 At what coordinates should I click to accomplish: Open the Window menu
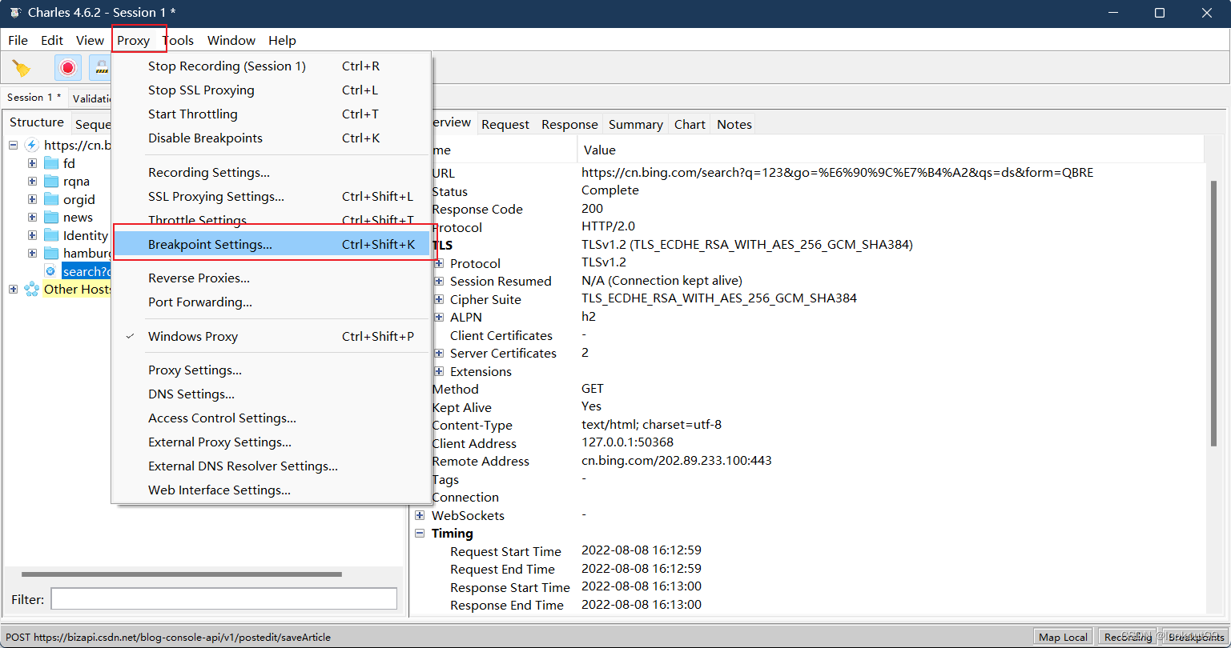231,40
